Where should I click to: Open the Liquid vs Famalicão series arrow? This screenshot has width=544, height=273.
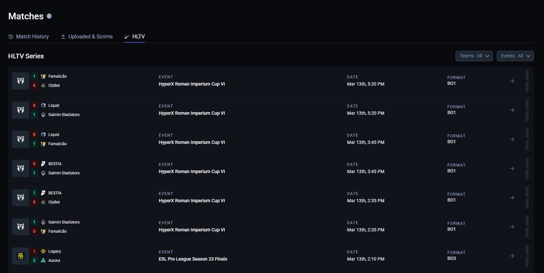(512, 139)
